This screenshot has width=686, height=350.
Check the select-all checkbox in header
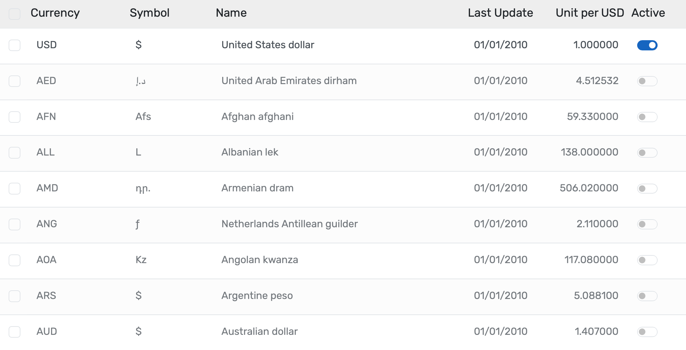coord(15,14)
